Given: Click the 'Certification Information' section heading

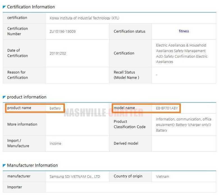Looking at the screenshot, I should click(31, 7).
